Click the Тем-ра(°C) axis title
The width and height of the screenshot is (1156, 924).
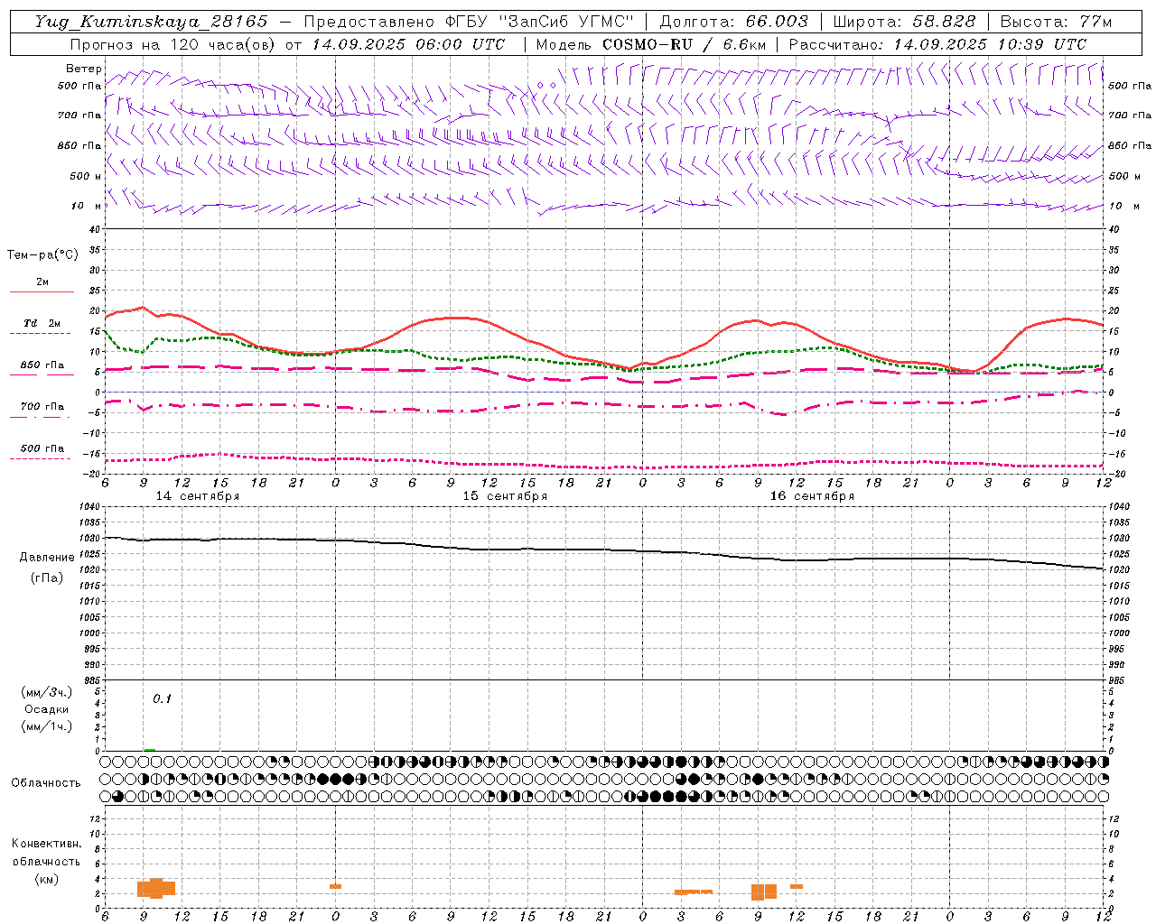pos(42,255)
